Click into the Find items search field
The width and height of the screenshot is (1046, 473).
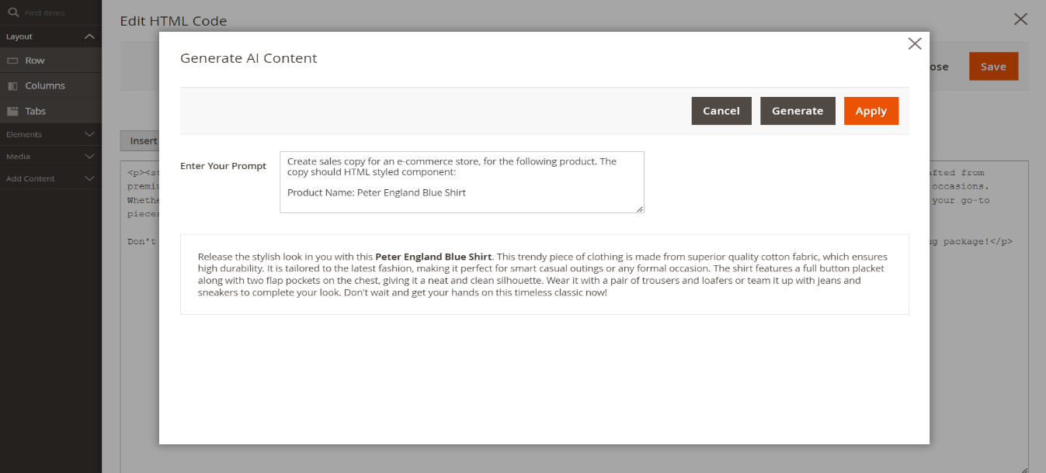tap(58, 13)
